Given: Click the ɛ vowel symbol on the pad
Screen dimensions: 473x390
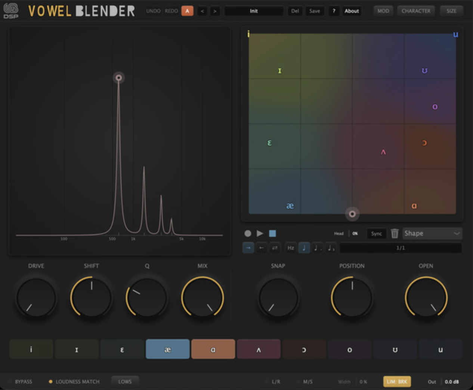Looking at the screenshot, I should (x=269, y=143).
